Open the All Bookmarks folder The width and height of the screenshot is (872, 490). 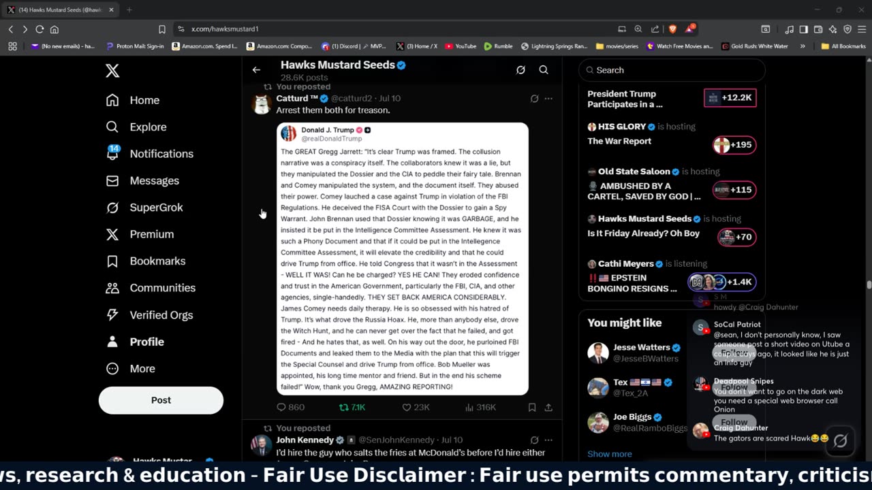[x=843, y=46]
